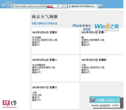Click 最低6℃ in the March 14 card
126x110 pixels.
[36, 70]
